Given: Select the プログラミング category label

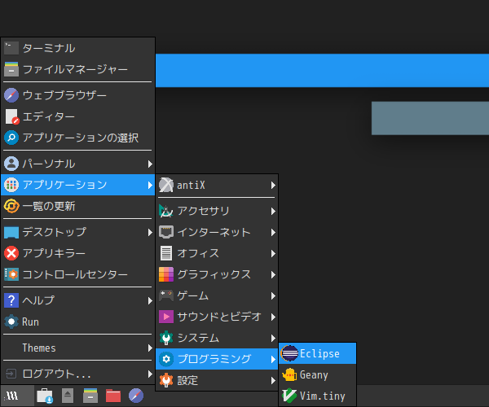Looking at the screenshot, I should coord(214,359).
